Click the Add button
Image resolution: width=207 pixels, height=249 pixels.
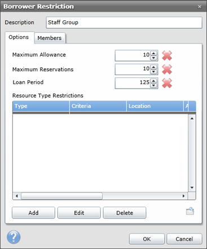33,213
